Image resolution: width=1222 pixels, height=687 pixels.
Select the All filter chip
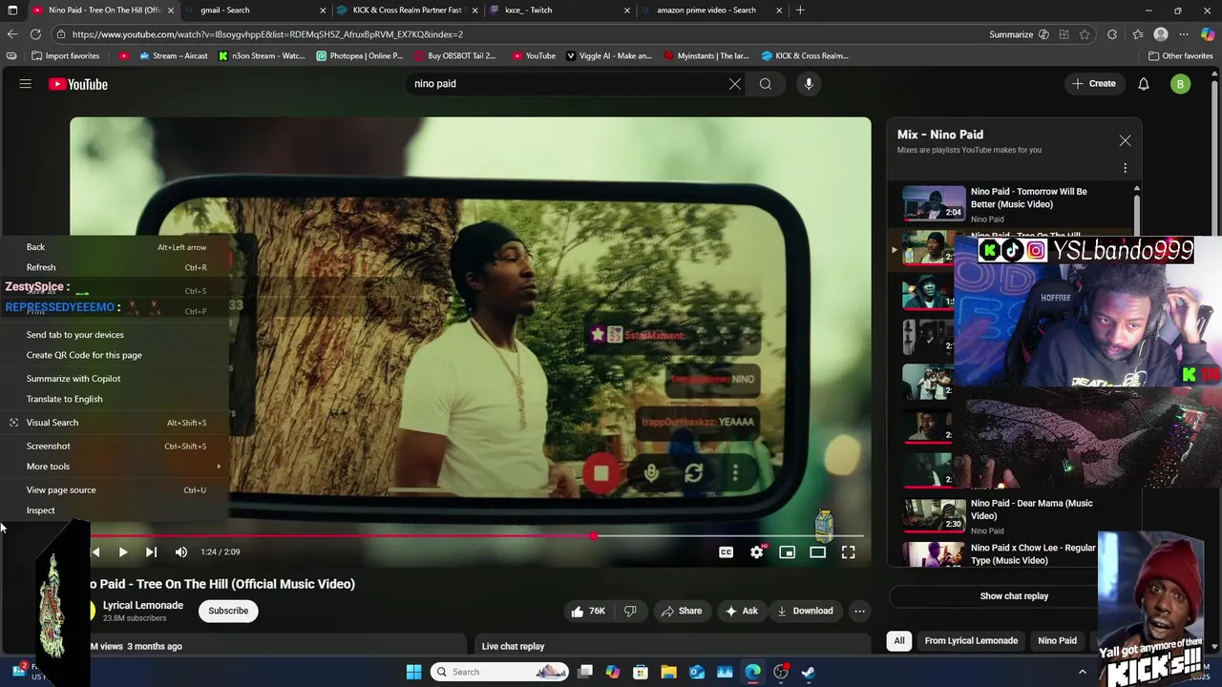[x=899, y=640]
